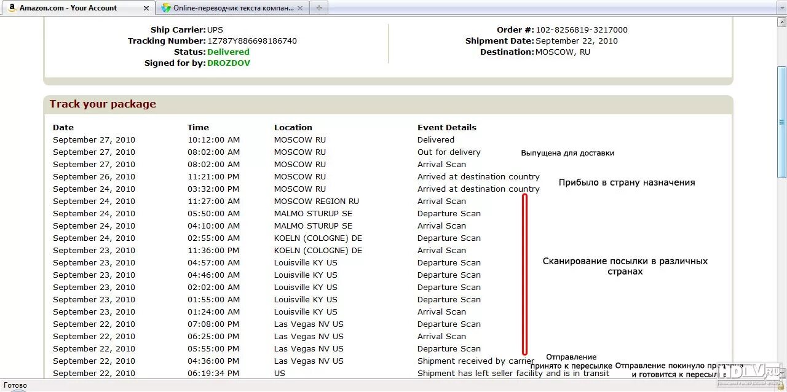Click MALMO STURUP SE at 04:10:00 AM
The image size is (787, 392).
[x=313, y=226]
